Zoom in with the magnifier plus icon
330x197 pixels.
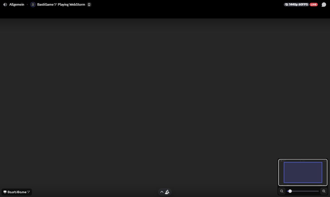(324, 191)
